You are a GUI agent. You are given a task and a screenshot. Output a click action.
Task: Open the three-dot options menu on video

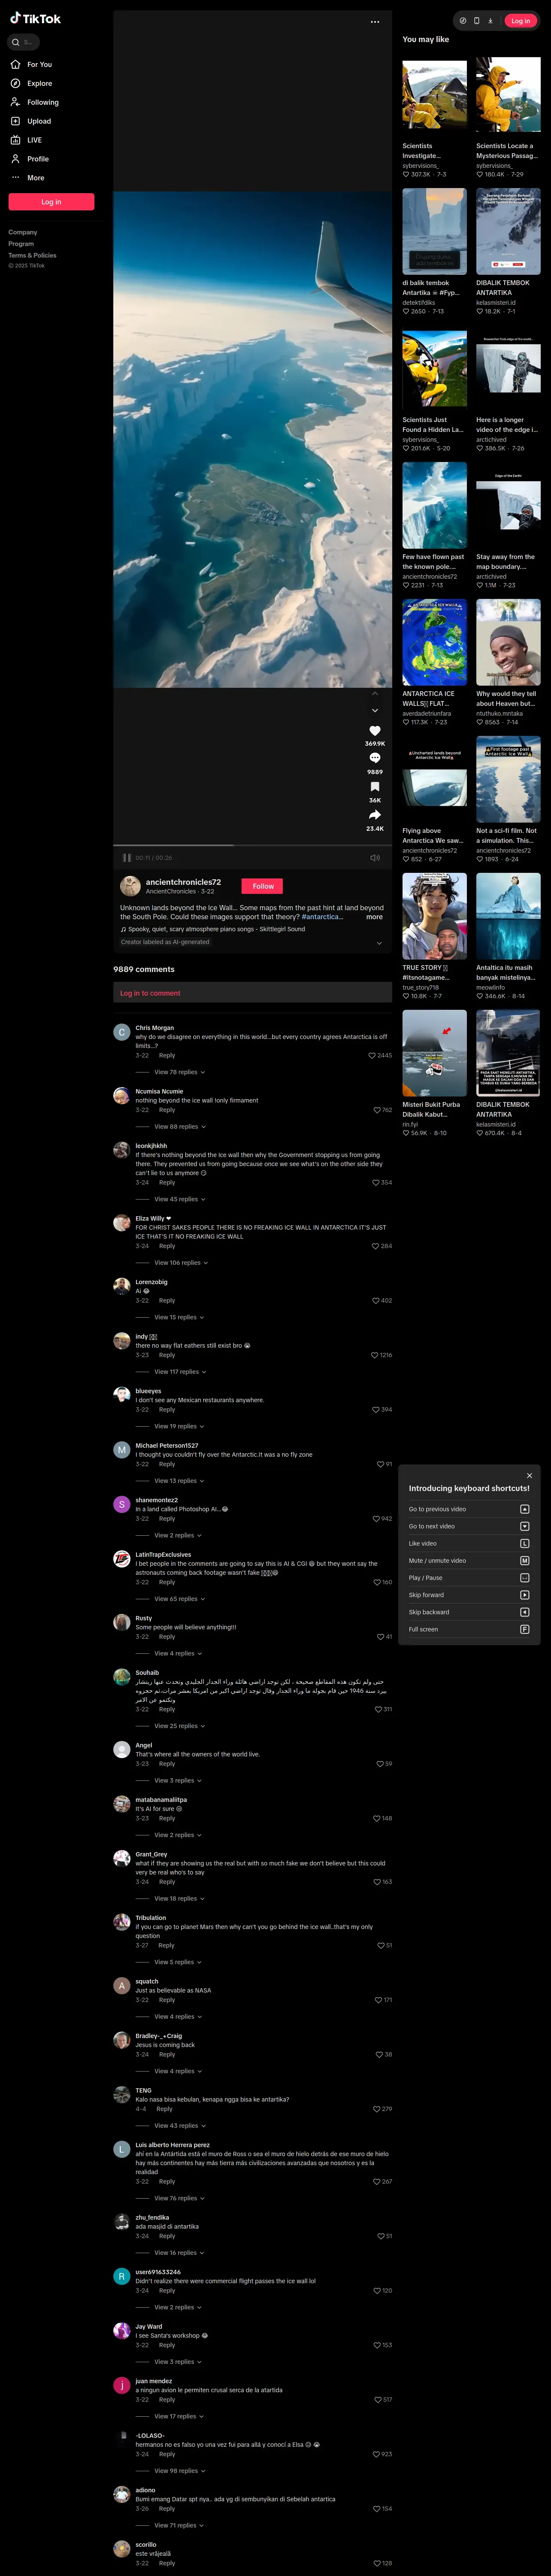(x=375, y=21)
